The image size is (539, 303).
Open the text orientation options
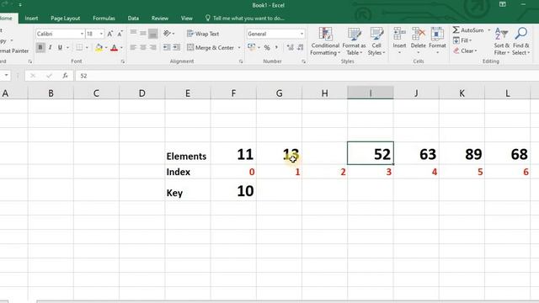[x=168, y=34]
